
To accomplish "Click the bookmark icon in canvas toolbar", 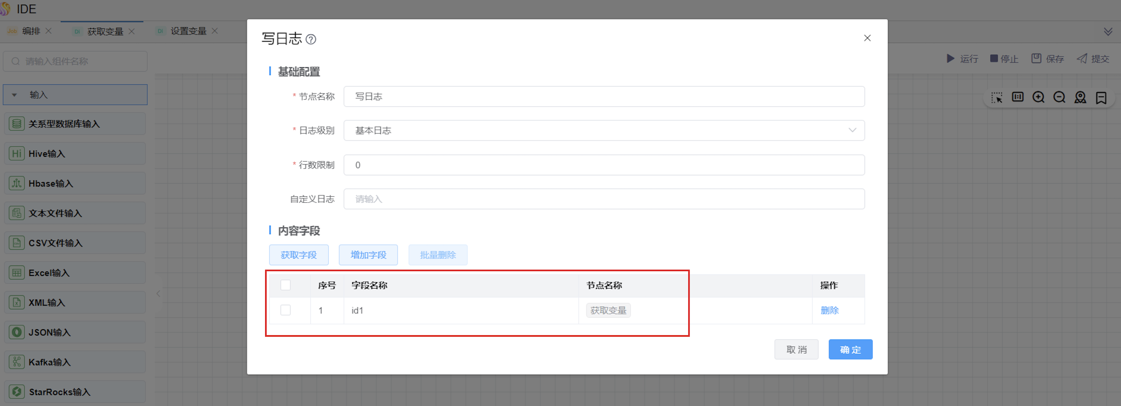I will click(x=1102, y=97).
